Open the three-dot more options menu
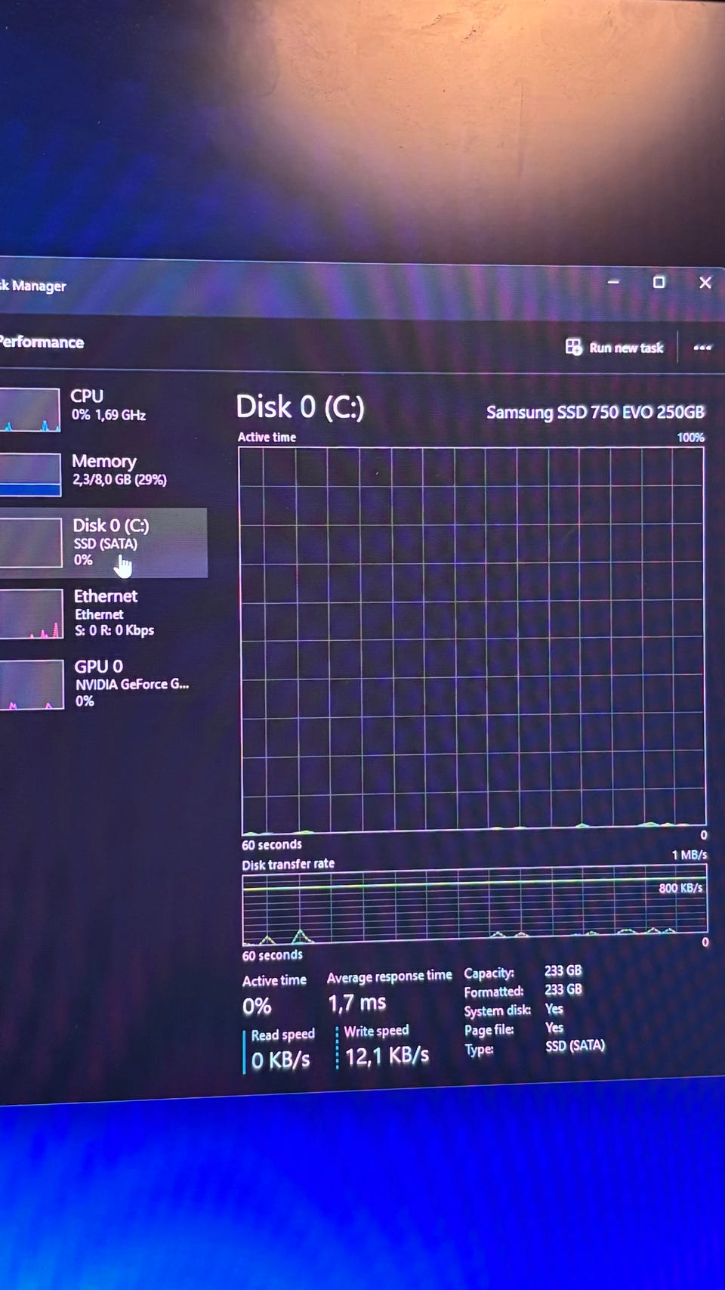 pos(702,348)
